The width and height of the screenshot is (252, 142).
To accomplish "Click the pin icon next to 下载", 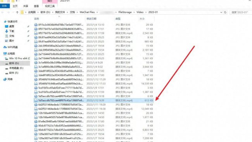I will [x=28, y=31].
